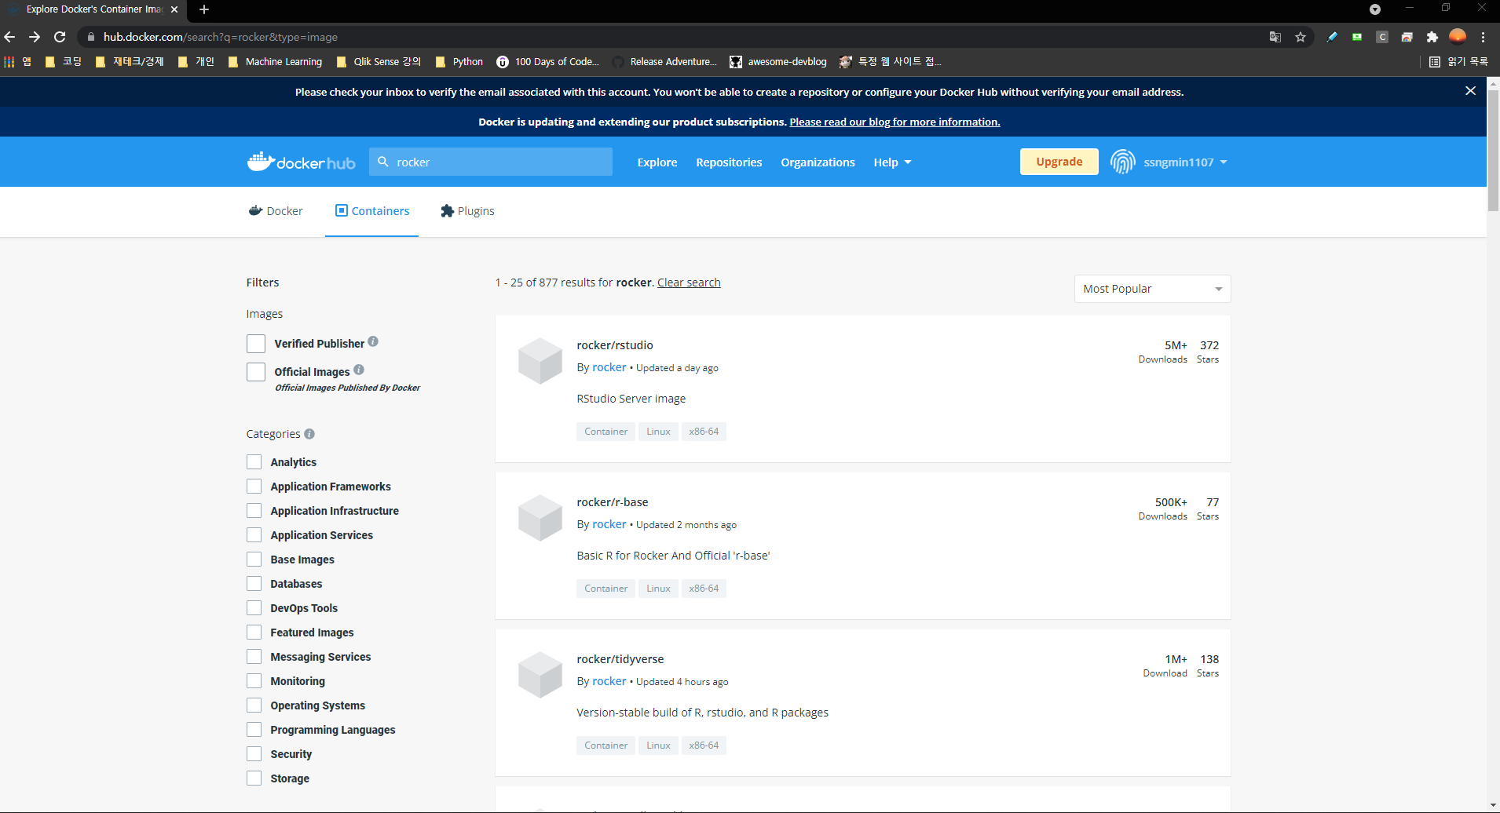The height and width of the screenshot is (813, 1500).
Task: Click the fingerprint avatar icon
Action: (x=1123, y=162)
